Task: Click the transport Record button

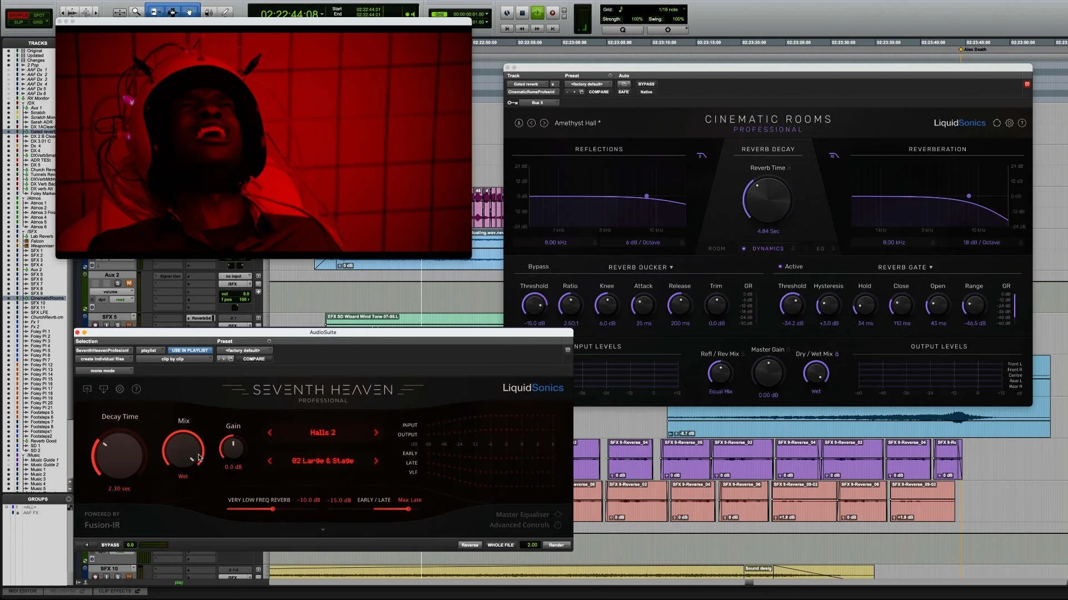Action: point(552,13)
